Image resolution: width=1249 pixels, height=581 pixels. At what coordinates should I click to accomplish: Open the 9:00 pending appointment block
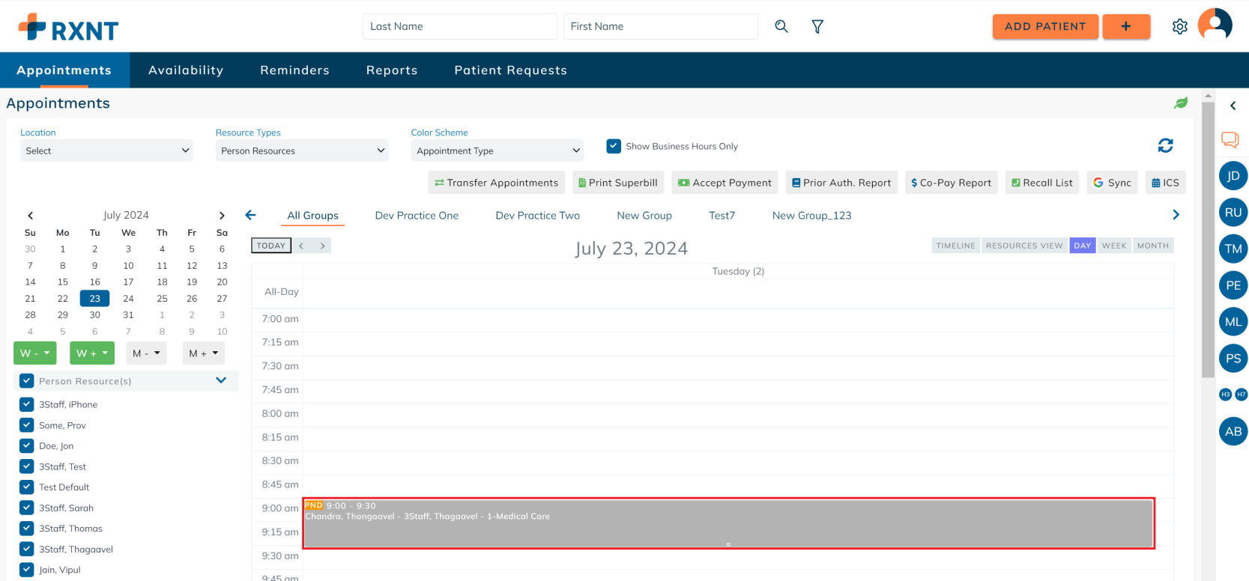[728, 524]
